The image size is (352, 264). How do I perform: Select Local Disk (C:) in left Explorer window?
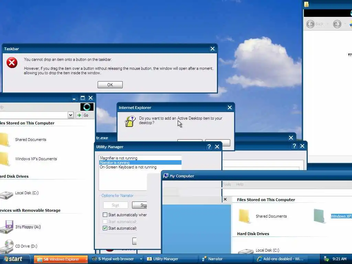[27, 193]
